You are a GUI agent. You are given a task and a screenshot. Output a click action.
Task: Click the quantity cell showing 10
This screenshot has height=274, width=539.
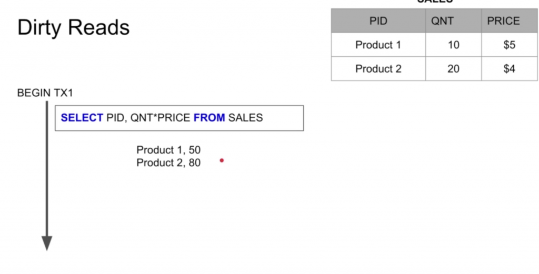(x=453, y=45)
